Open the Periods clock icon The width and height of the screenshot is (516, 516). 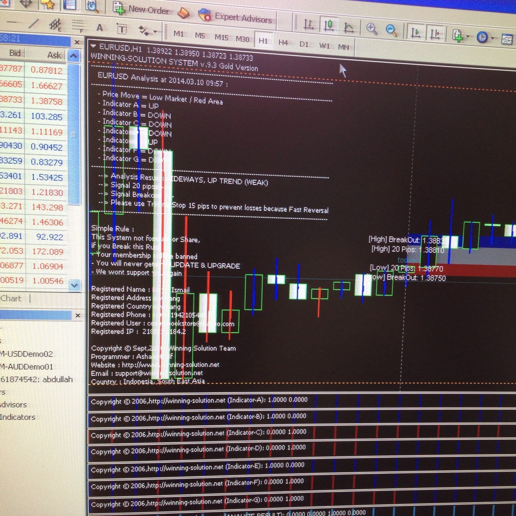[482, 37]
